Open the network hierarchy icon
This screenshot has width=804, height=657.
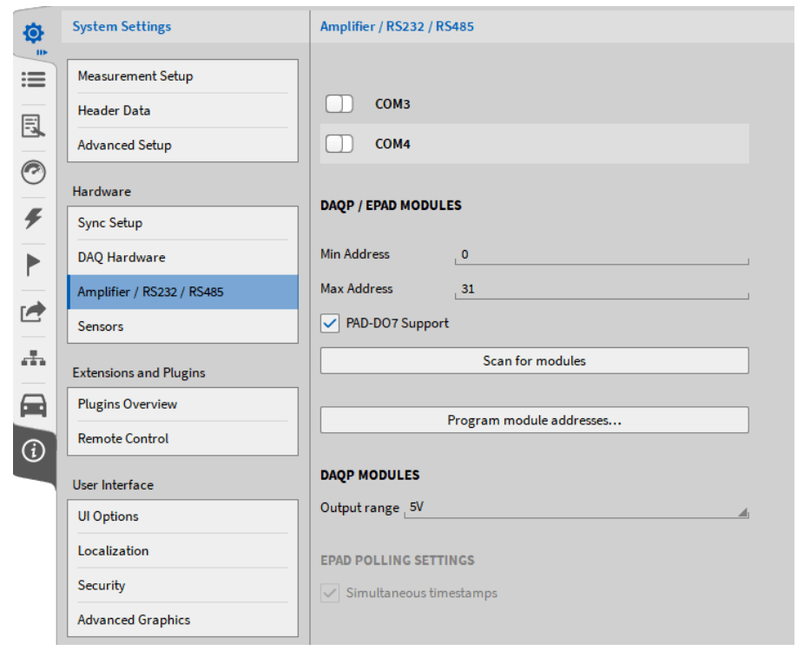tap(33, 358)
